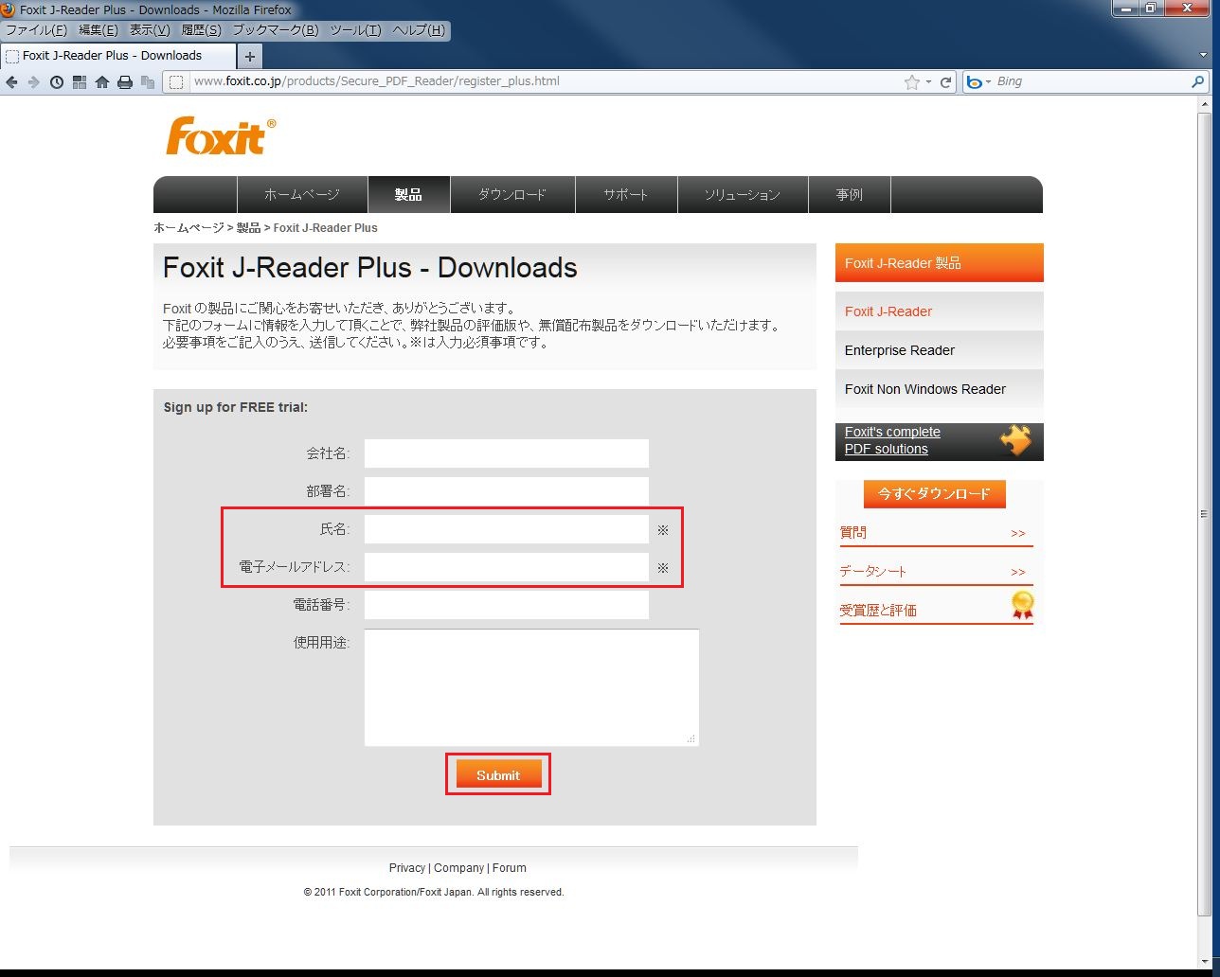Open the 表示(V) menu
1220x977 pixels.
pyautogui.click(x=150, y=30)
